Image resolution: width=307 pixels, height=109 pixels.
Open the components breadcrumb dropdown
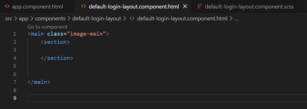coord(50,19)
